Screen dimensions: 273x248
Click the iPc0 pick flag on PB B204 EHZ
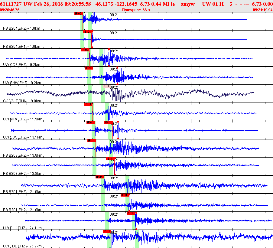tap(78, 14)
